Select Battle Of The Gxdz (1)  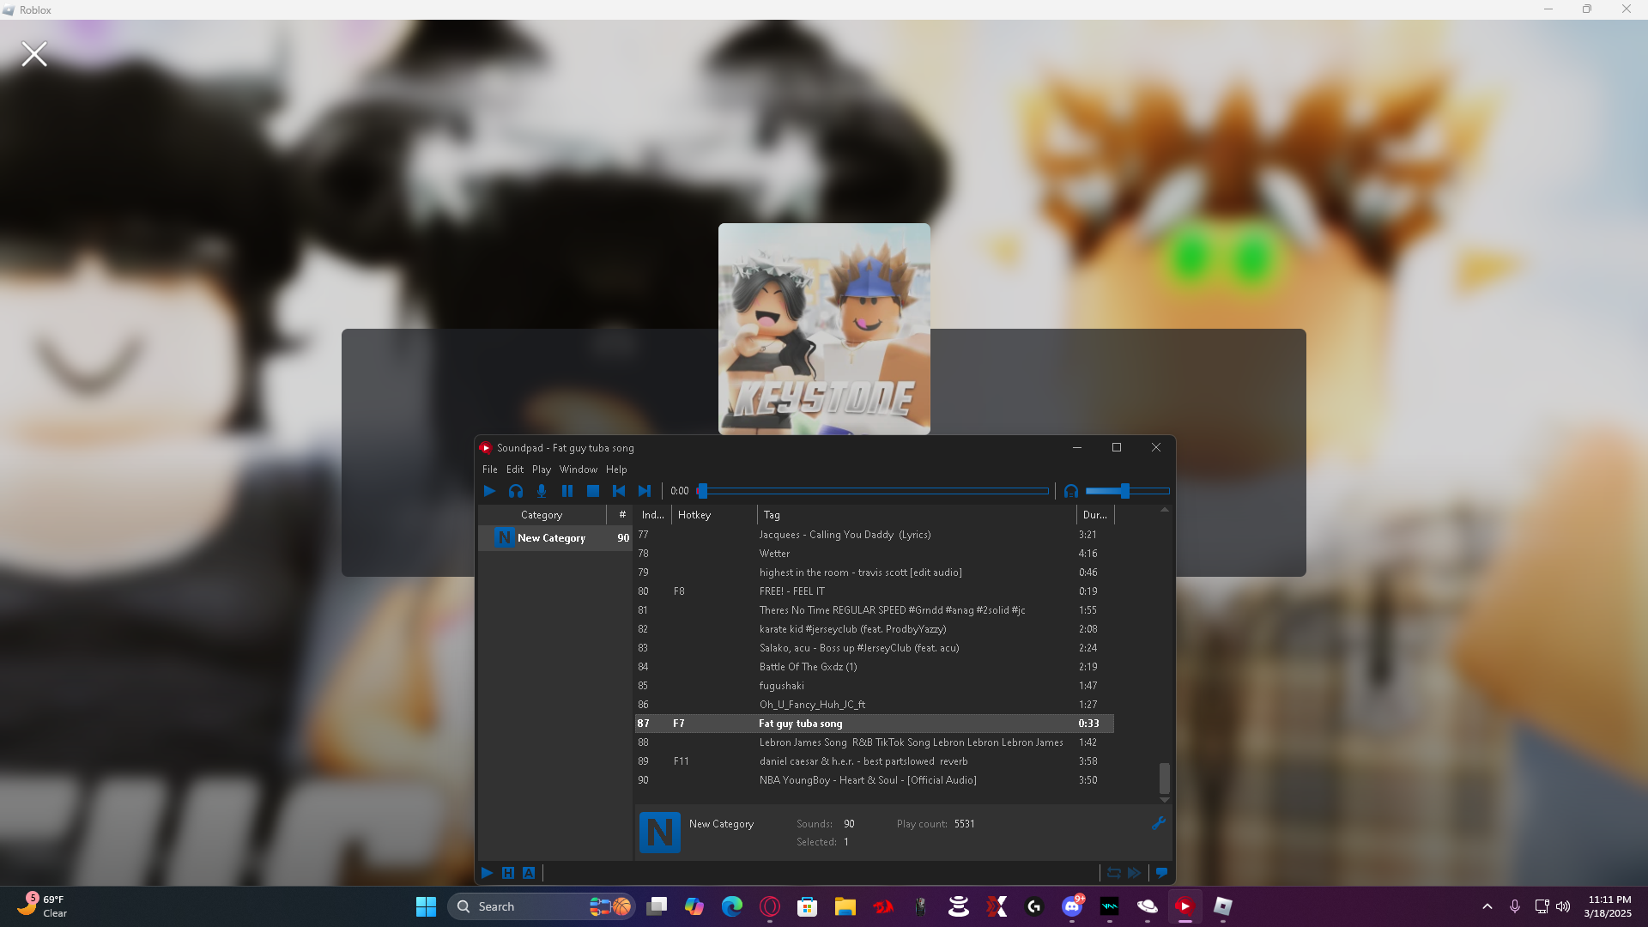pyautogui.click(x=875, y=667)
